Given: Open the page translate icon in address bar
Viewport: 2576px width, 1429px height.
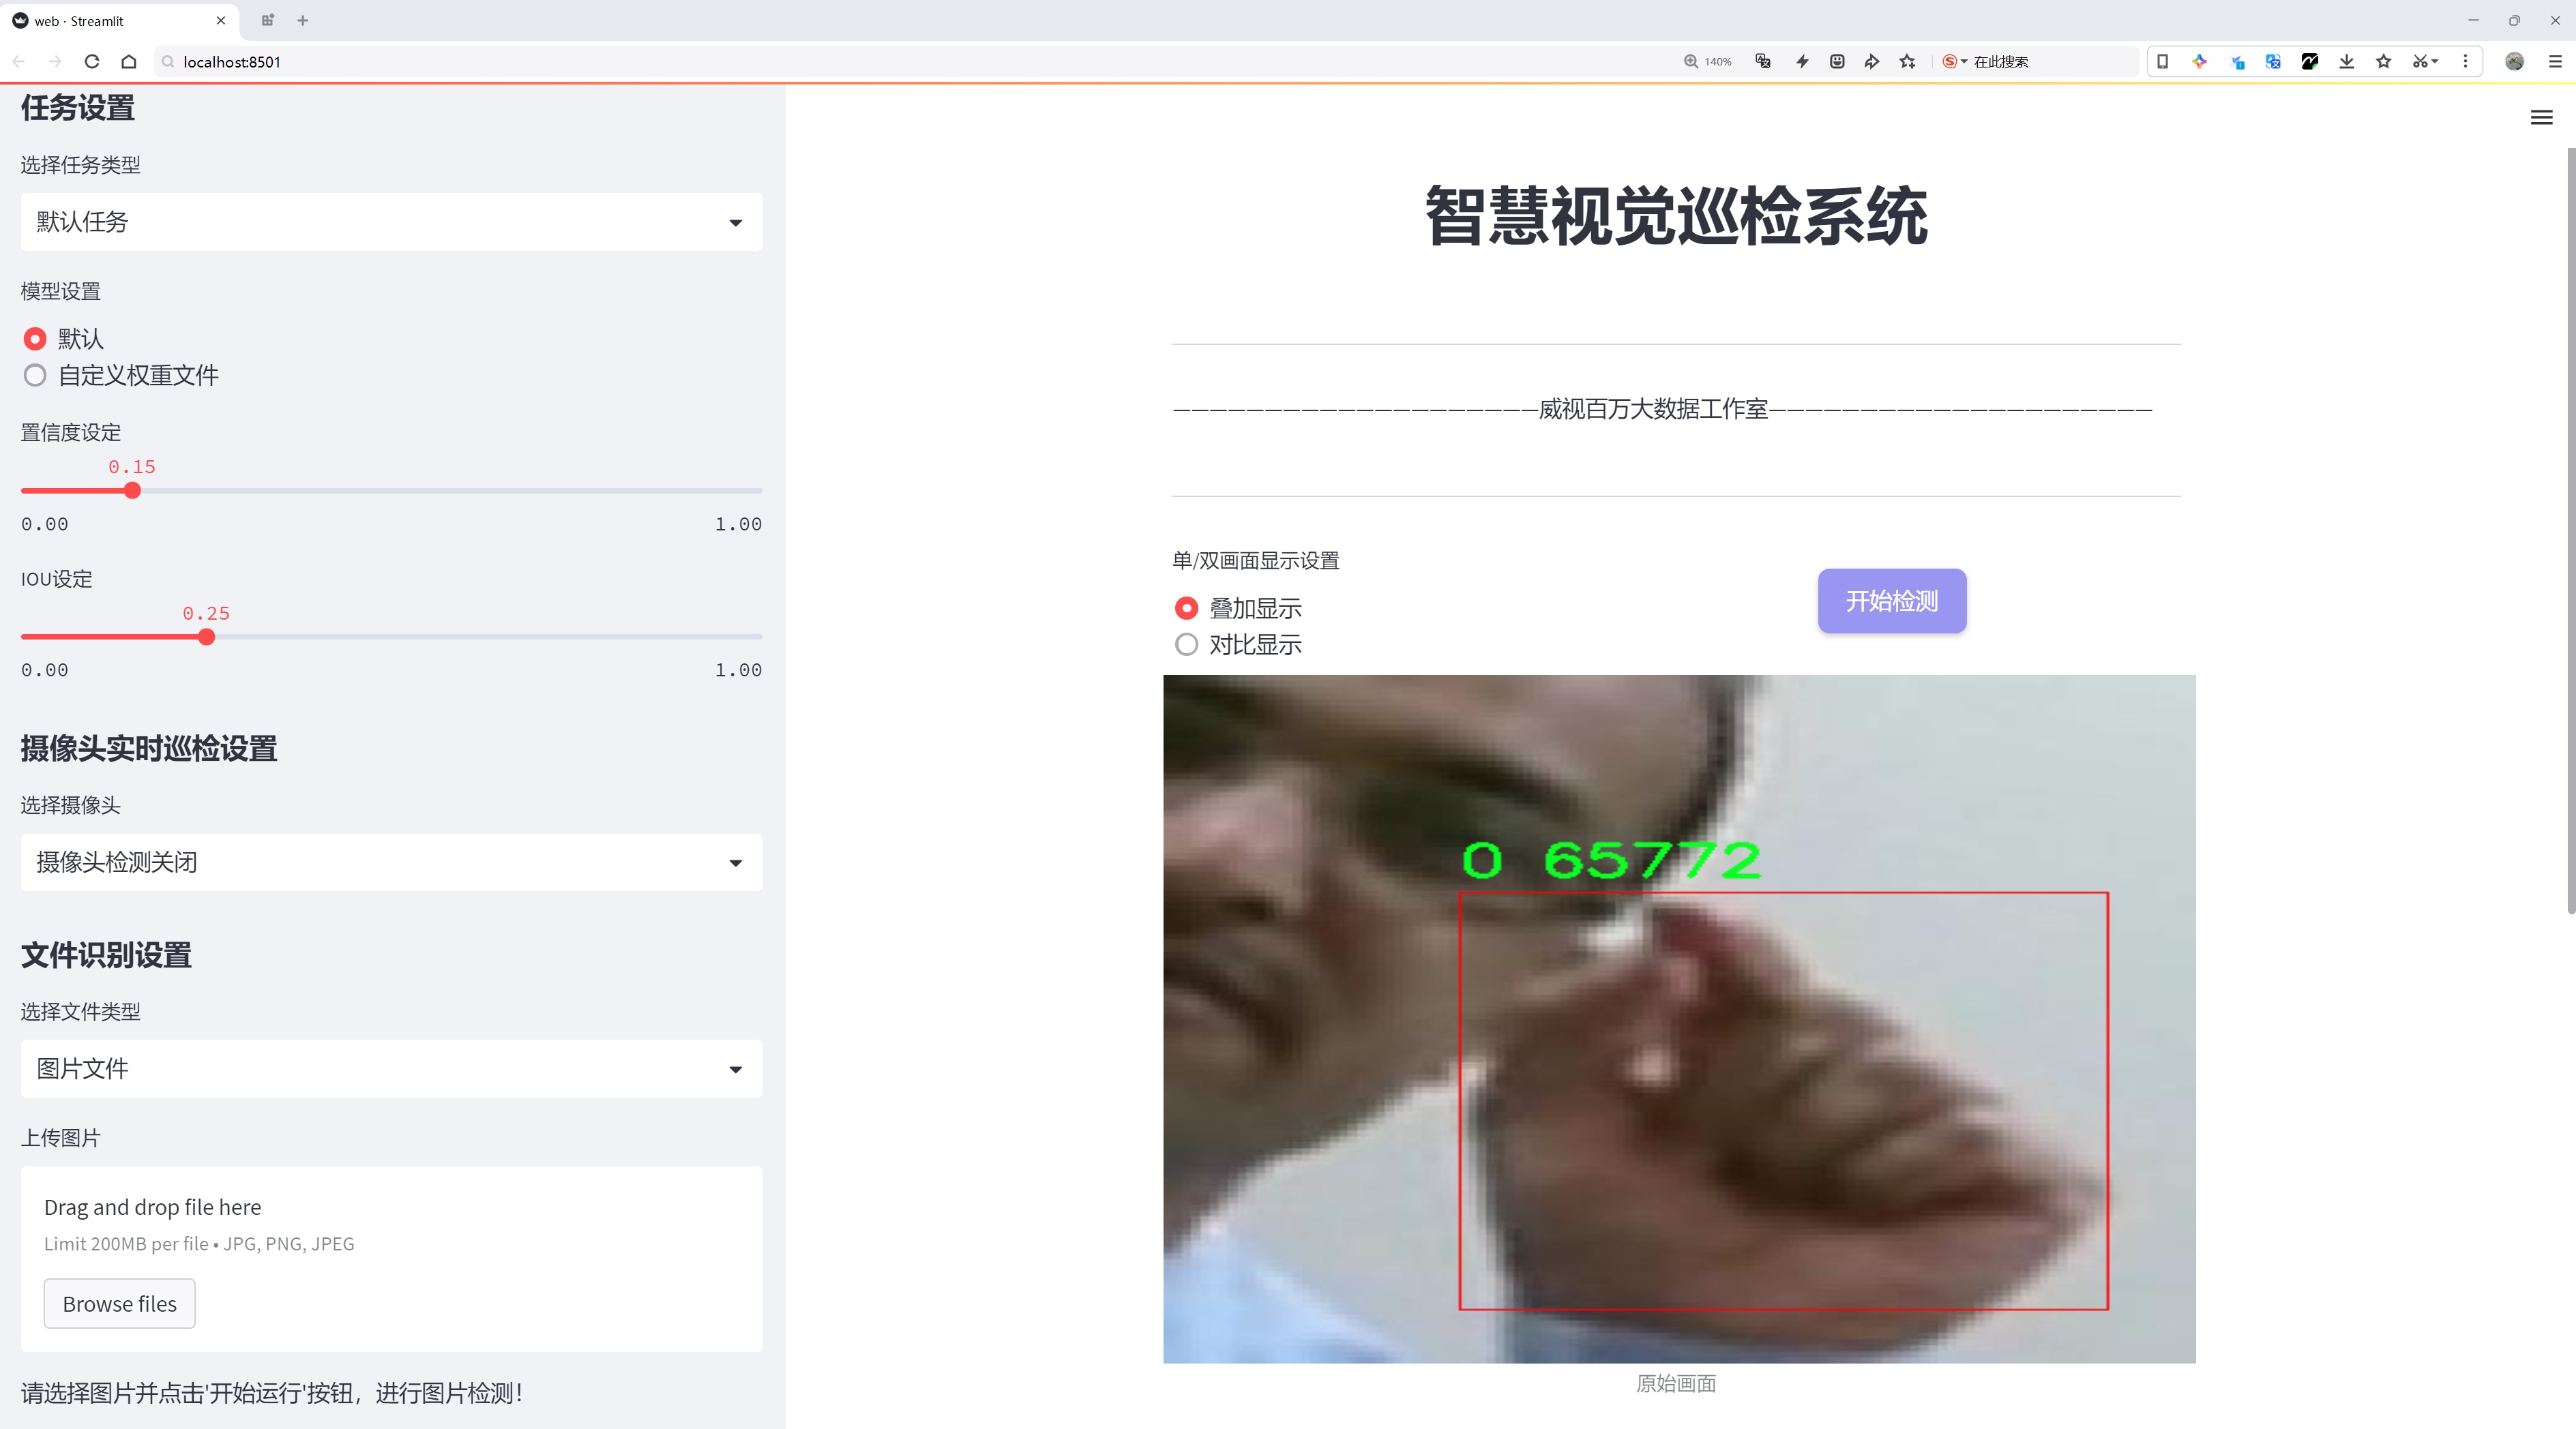Looking at the screenshot, I should coord(1763,62).
